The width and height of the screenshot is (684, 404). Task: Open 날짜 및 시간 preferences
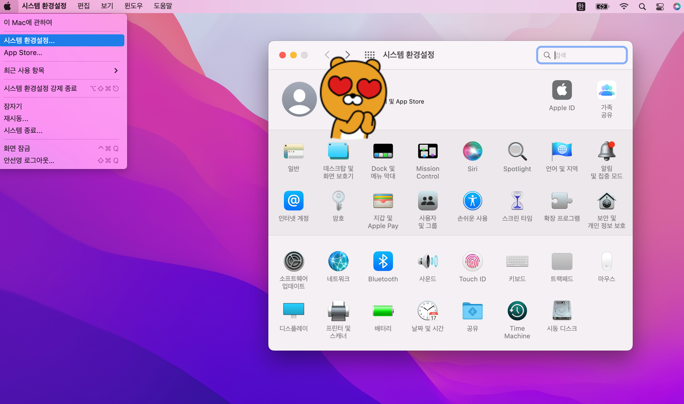[428, 316]
